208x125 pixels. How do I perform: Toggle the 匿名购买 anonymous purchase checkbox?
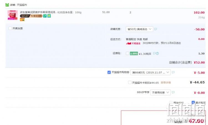(193, 102)
